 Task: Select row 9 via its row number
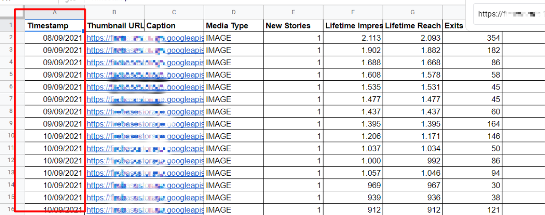coord(10,124)
